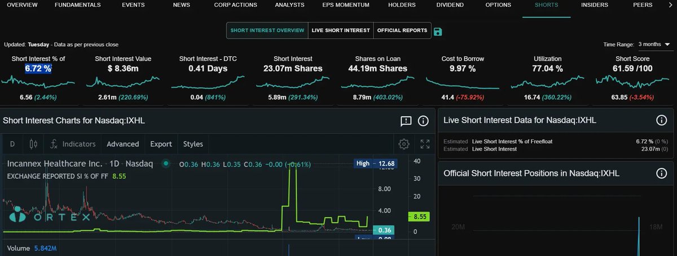Viewport: 677px width, 256px height.
Task: Click the Cost to Borrow change 41.4 (-75.92%)
Action: point(463,97)
